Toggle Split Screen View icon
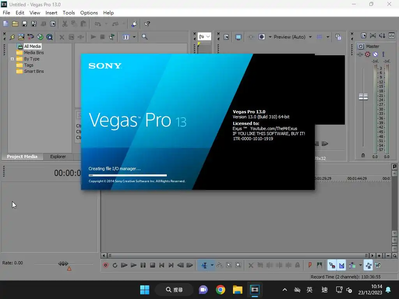Viewport: 399px width, 299px height. tap(262, 37)
